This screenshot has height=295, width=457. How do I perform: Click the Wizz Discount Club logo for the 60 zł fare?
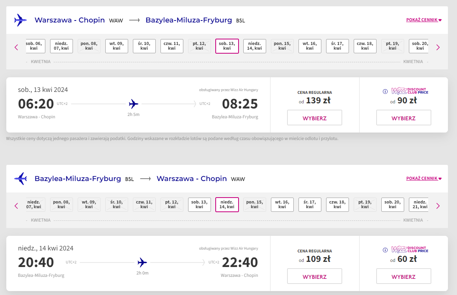(x=410, y=250)
